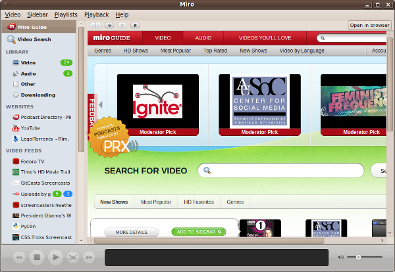This screenshot has height=272, width=395.
Task: Switch to the VIDEO guide tab
Action: (x=163, y=38)
